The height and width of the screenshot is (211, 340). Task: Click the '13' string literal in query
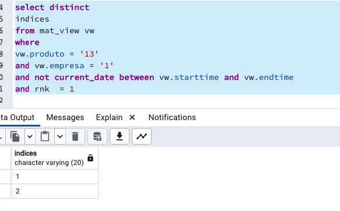click(x=89, y=54)
